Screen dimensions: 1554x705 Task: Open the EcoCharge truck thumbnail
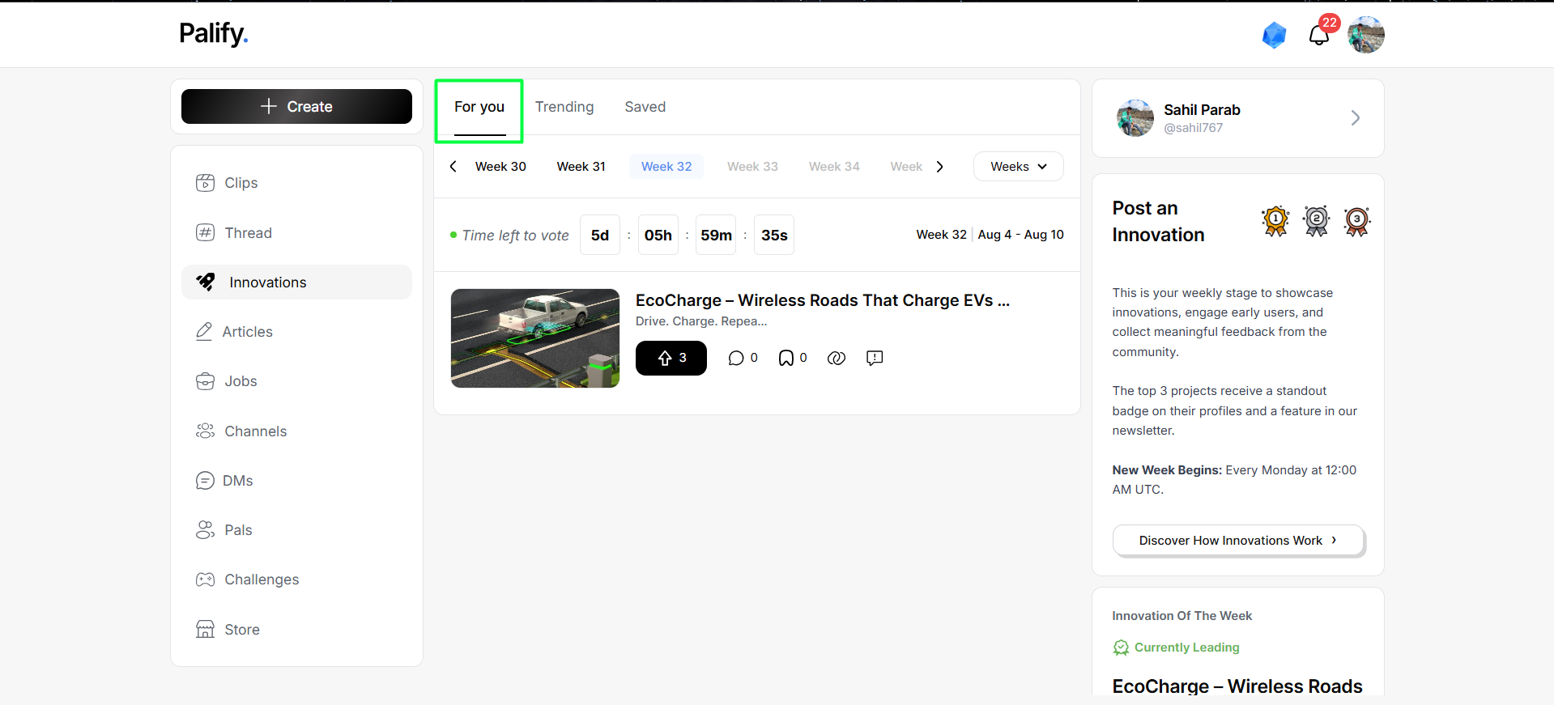pos(535,338)
